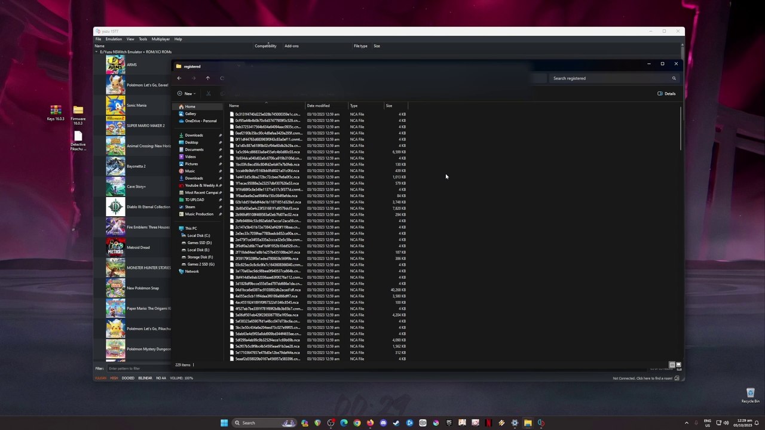Select the 7,820 KB NCA file

point(318,208)
